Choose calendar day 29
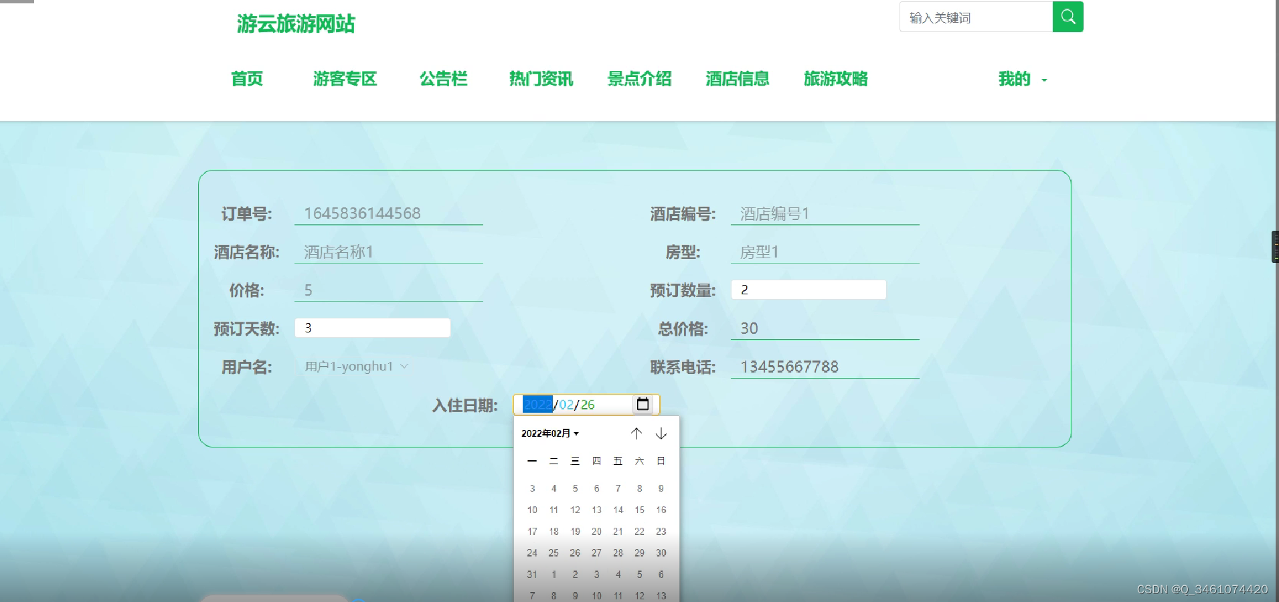 (x=640, y=553)
